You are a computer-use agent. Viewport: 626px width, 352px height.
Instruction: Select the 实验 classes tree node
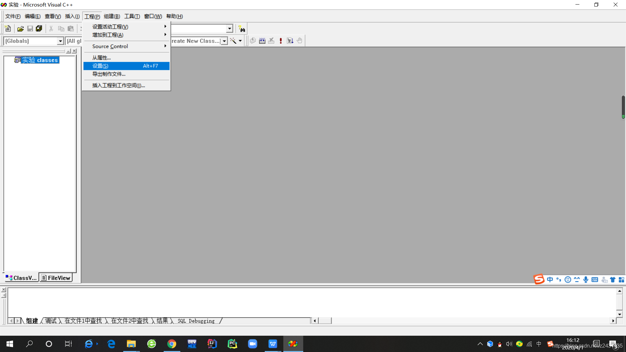40,60
